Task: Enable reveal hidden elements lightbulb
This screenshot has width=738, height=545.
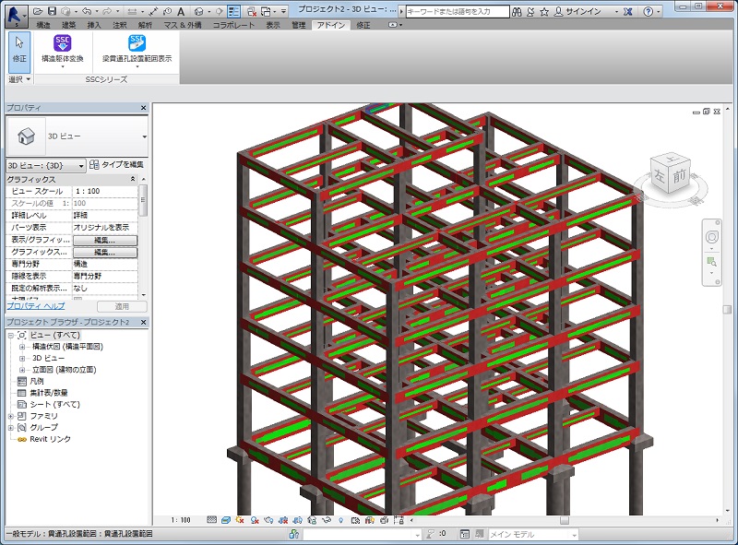Action: coord(339,520)
